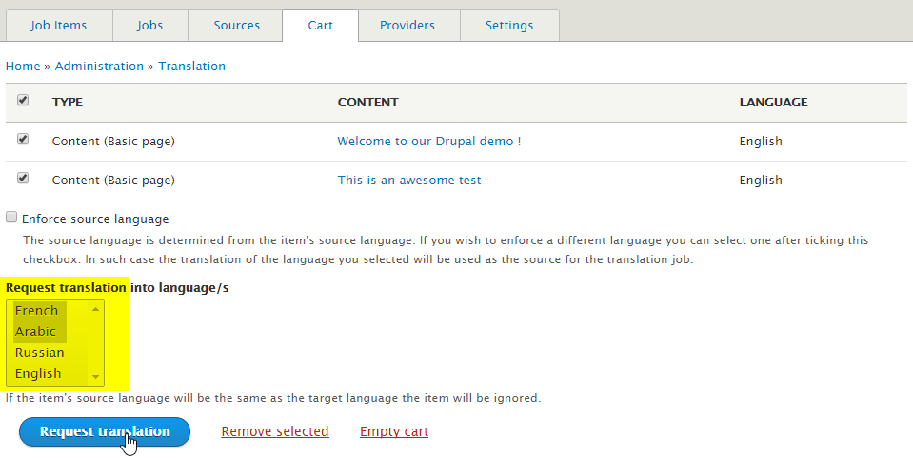The image size is (913, 458).
Task: Go to the Providers tab
Action: pos(407,26)
